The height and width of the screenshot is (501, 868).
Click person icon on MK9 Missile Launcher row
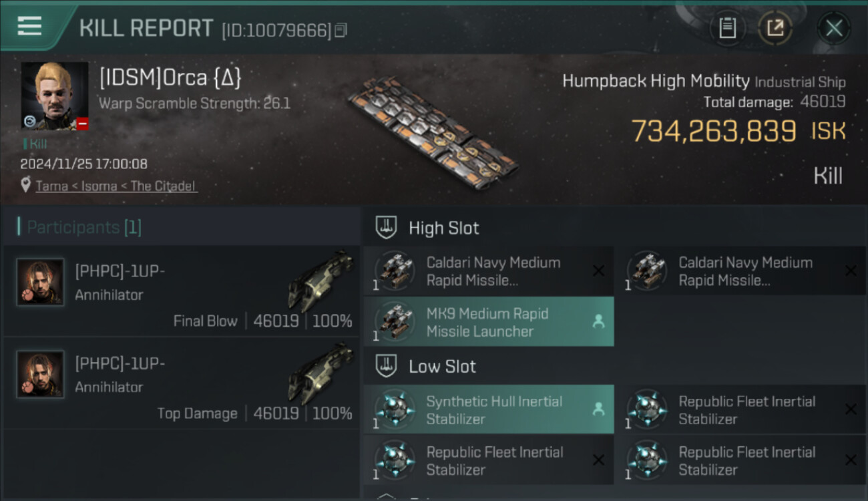pyautogui.click(x=598, y=322)
